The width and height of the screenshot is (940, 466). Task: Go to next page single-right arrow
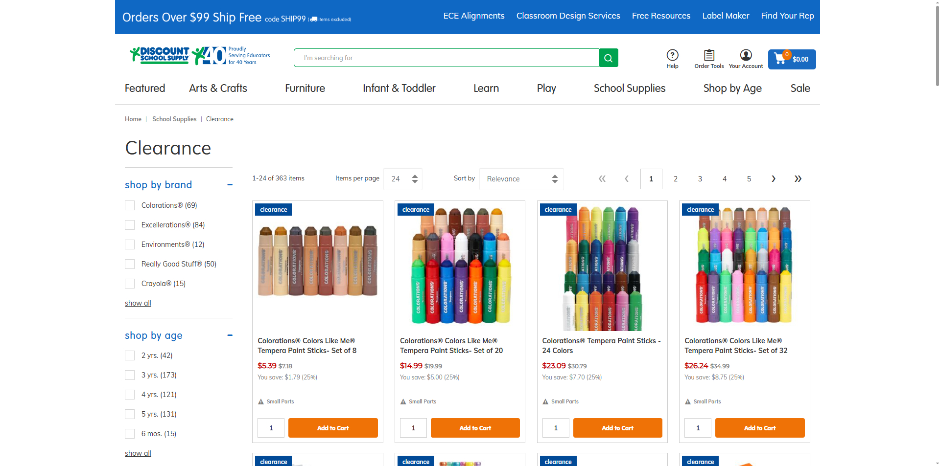(774, 178)
